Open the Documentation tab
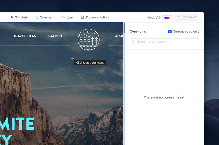219x145 pixels. tap(95, 17)
